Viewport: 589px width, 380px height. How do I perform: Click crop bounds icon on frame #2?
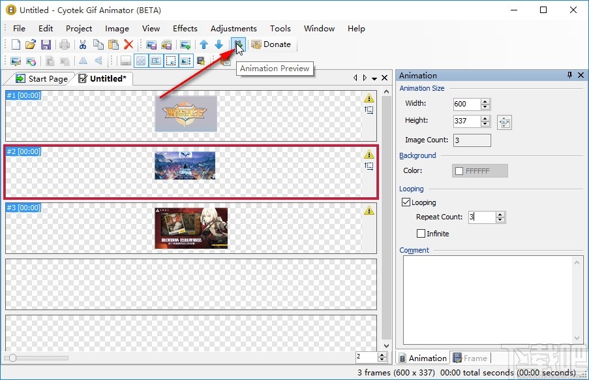[369, 166]
